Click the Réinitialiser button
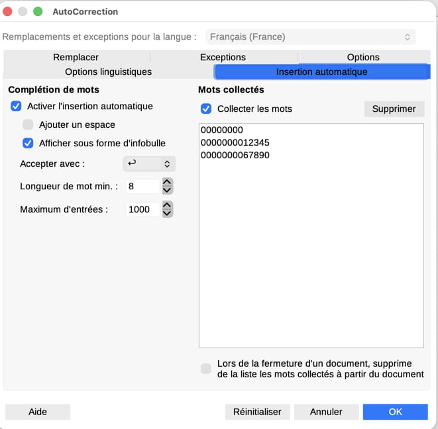This screenshot has height=429, width=438. [257, 412]
